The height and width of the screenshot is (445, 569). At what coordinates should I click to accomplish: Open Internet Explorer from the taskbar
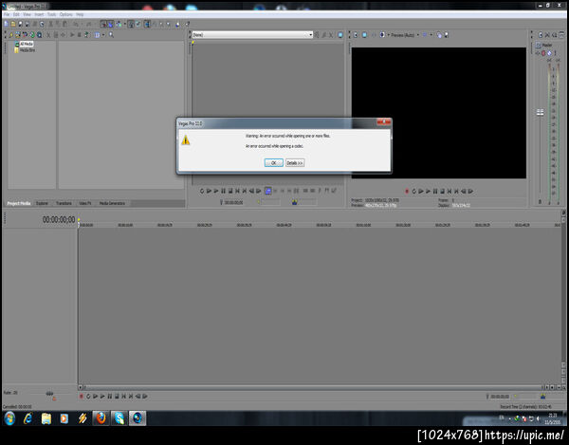click(28, 418)
